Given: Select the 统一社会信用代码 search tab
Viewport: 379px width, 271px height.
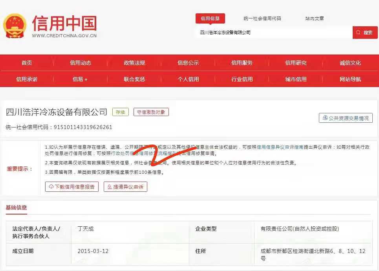Looking at the screenshot, I should tap(262, 18).
